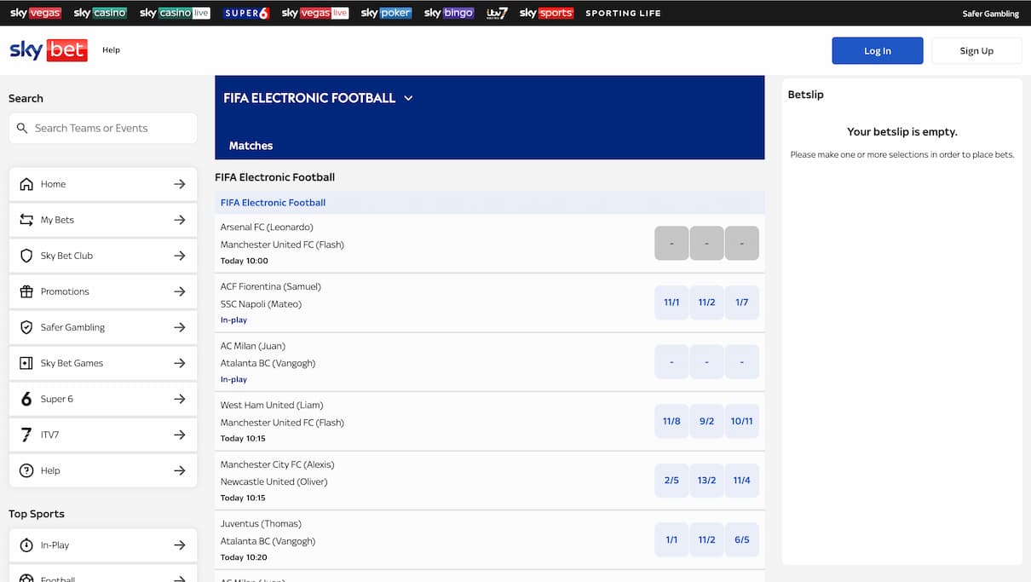Select 2/5 odds for Manchester City FC
The width and height of the screenshot is (1031, 582).
671,481
